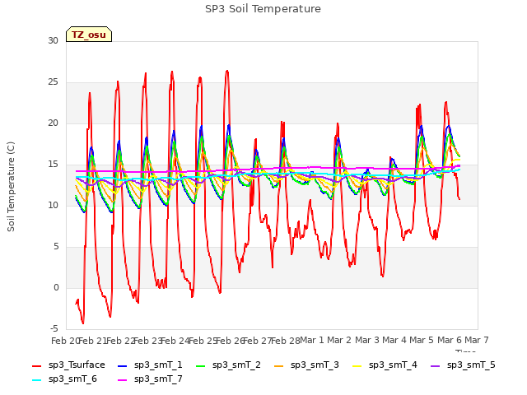Click the Mar 5 x-axis tick label
This screenshot has width=527, height=395.
pos(422,340)
